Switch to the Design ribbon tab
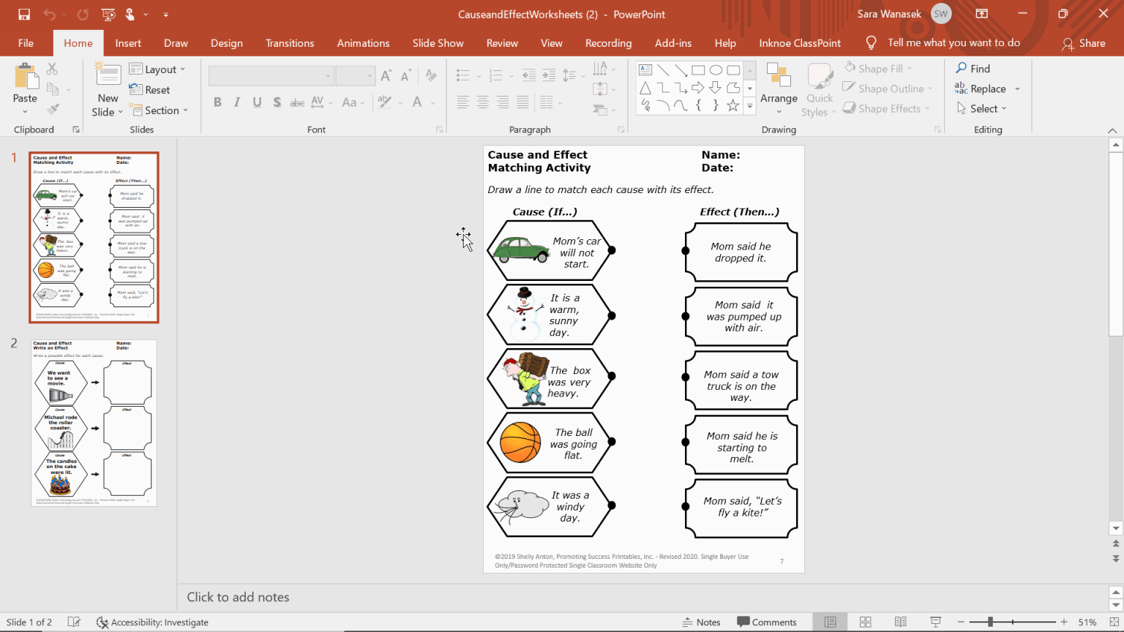 (x=226, y=42)
